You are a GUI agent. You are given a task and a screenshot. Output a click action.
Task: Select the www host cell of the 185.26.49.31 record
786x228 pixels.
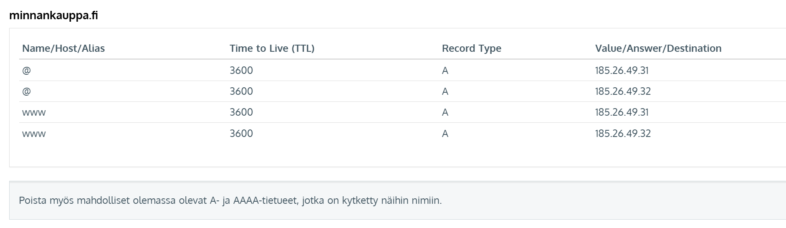click(34, 112)
